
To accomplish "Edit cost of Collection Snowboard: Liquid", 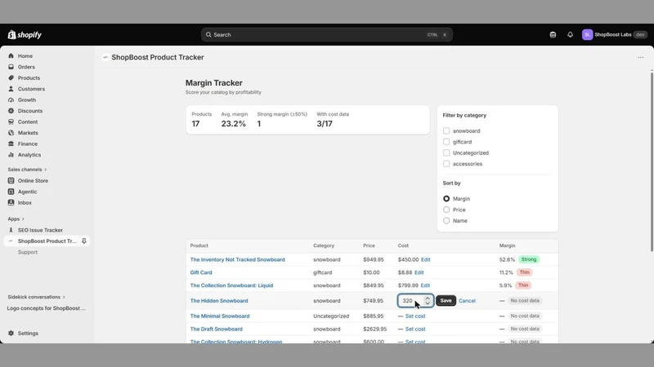I will pos(425,285).
